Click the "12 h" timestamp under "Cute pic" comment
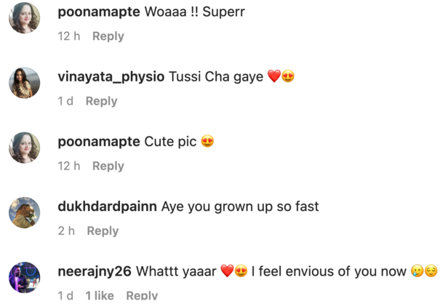The height and width of the screenshot is (304, 448). [x=69, y=166]
